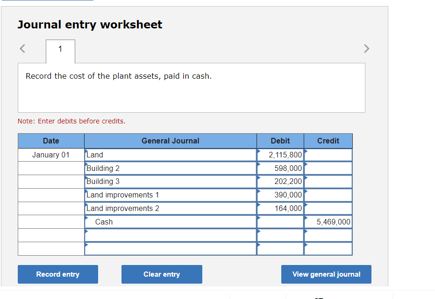Click the Clear entry button
The image size is (435, 299).
click(162, 274)
